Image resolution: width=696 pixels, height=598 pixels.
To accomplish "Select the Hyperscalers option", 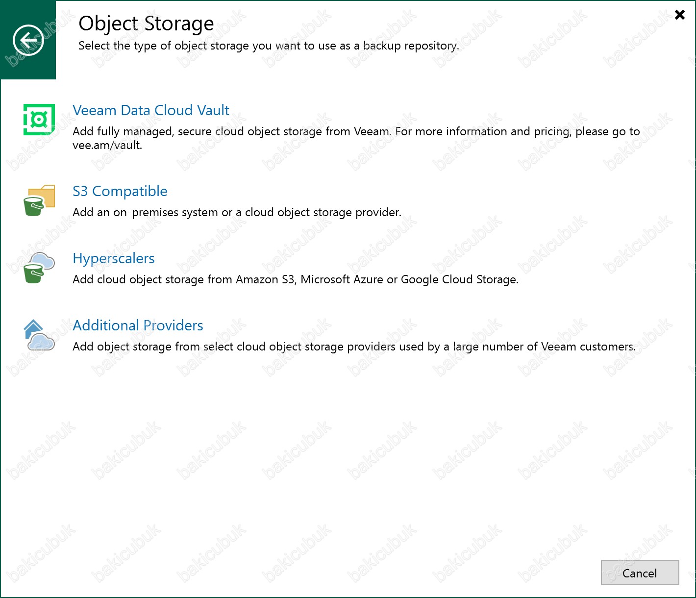I will [114, 258].
